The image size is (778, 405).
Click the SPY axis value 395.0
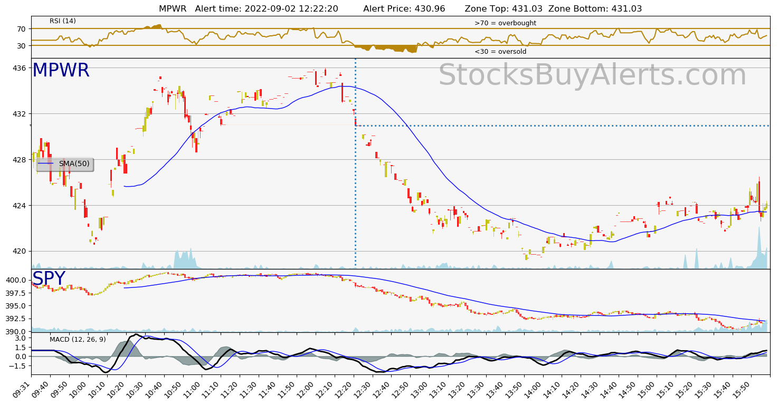pyautogui.click(x=16, y=306)
